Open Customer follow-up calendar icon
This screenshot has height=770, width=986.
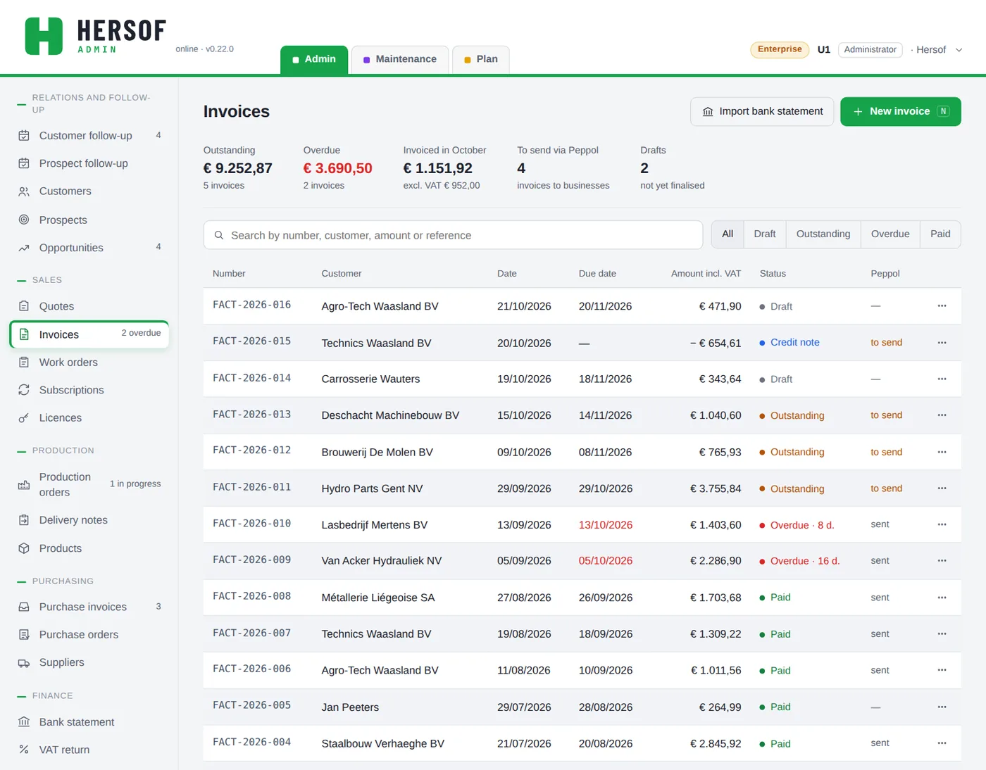coord(24,136)
